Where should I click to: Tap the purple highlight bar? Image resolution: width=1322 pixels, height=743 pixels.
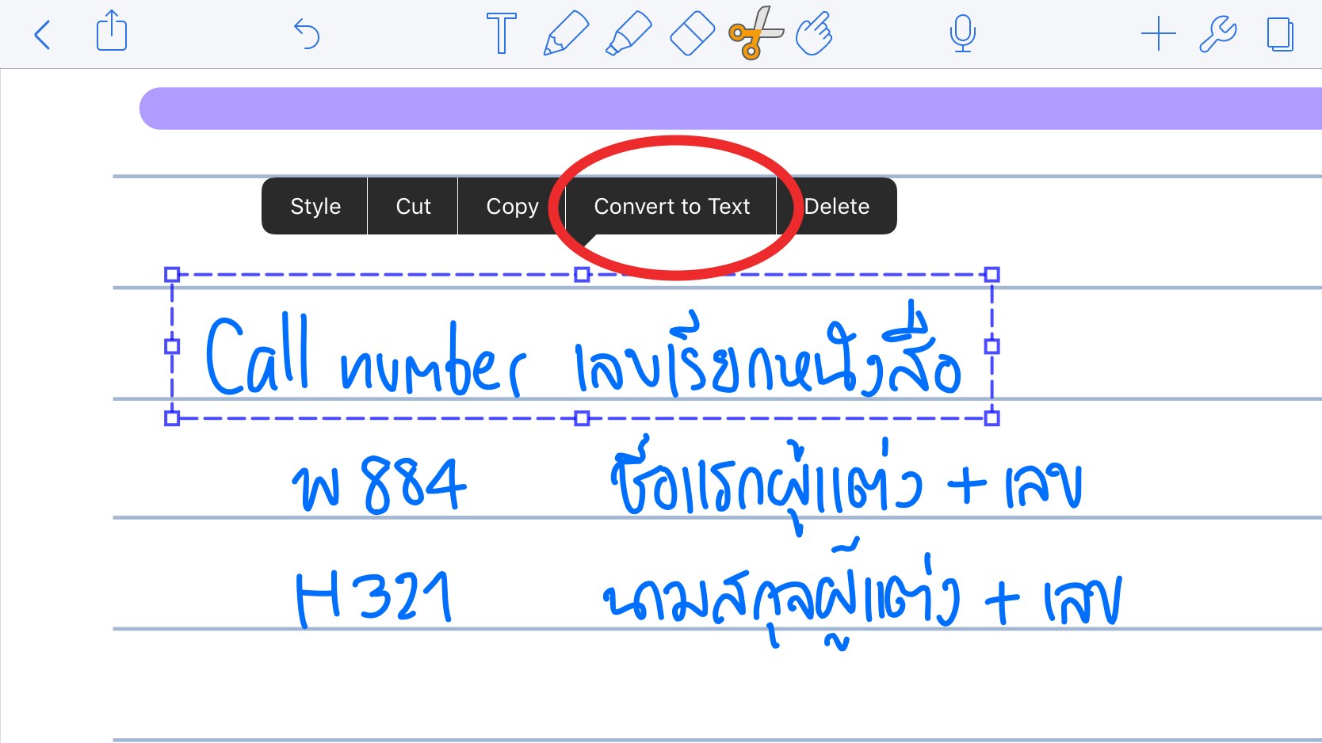click(x=730, y=109)
